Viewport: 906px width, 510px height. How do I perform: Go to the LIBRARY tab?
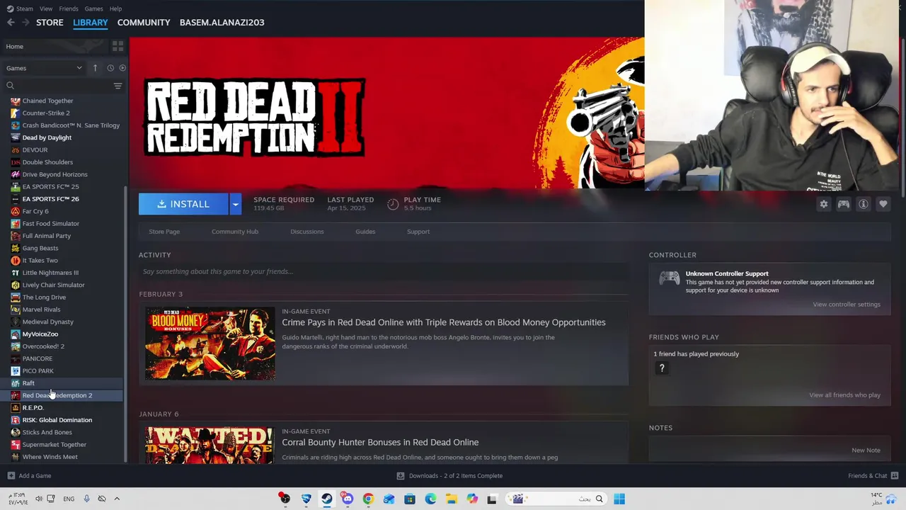(91, 23)
